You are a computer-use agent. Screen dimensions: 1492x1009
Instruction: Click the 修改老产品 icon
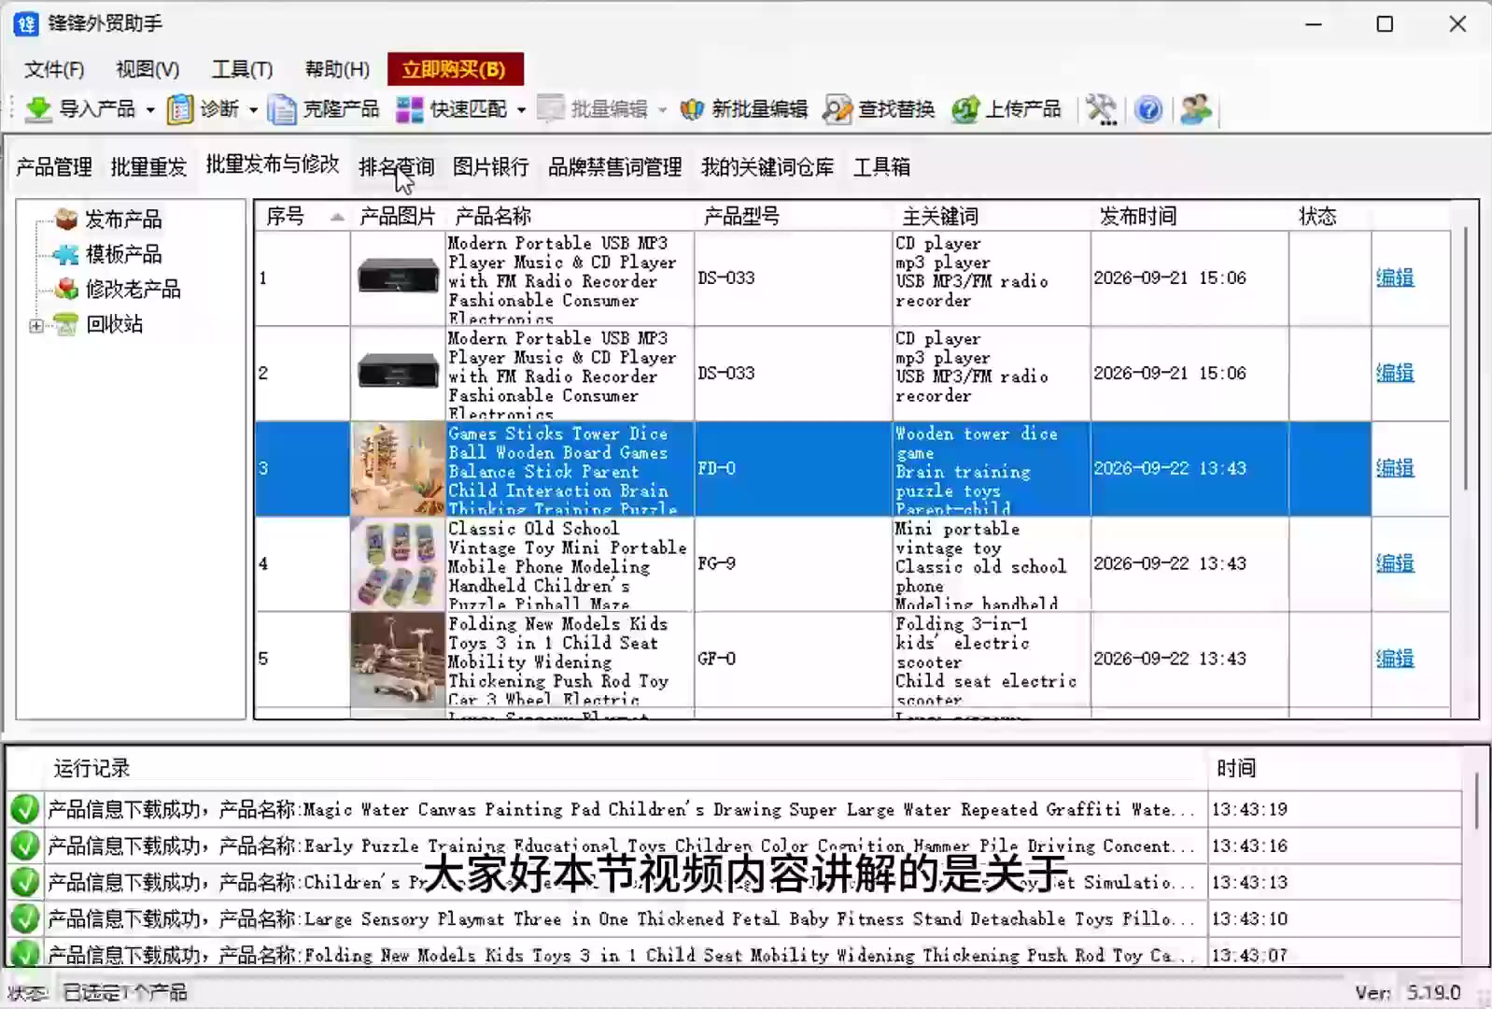66,290
